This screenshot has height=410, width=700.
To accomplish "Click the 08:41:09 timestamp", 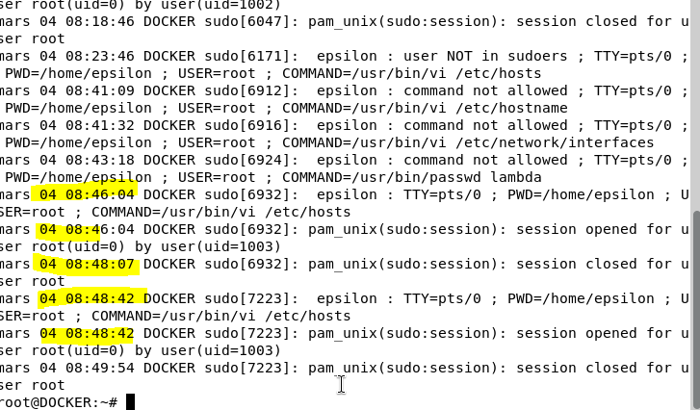I will [x=99, y=90].
